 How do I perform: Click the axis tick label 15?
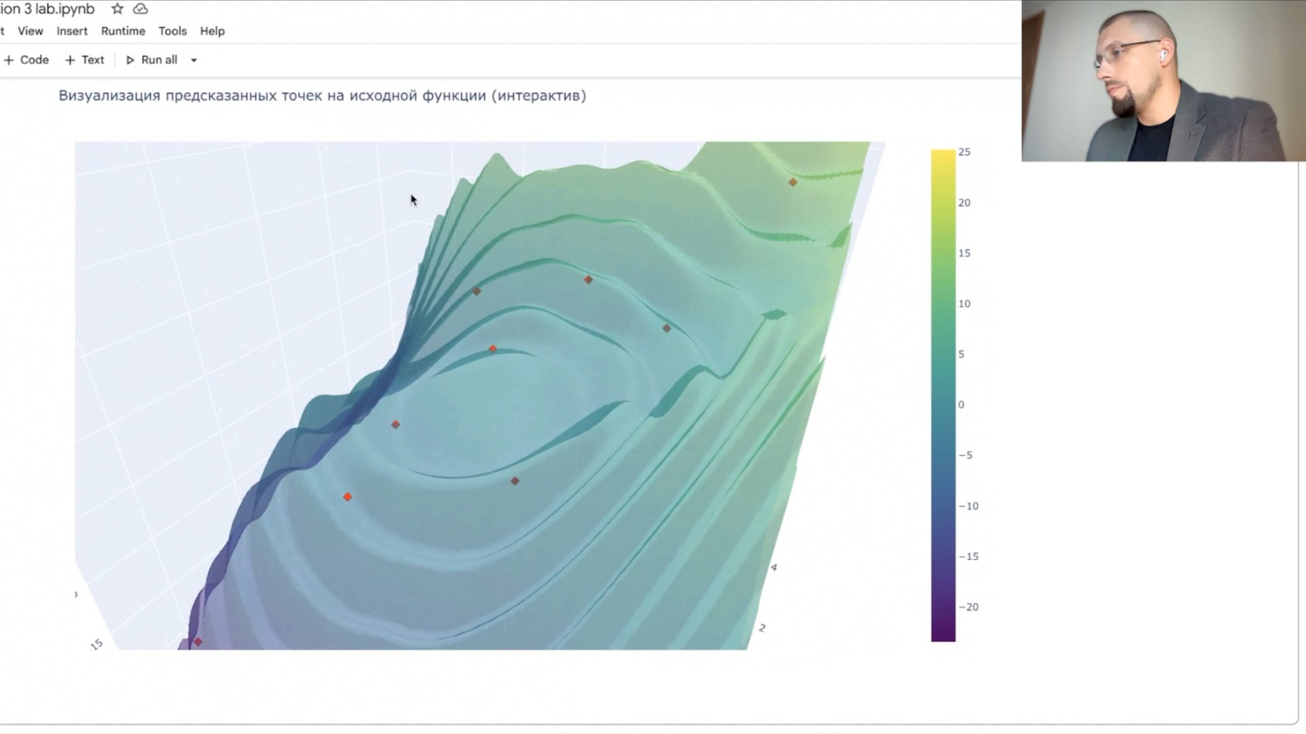97,644
